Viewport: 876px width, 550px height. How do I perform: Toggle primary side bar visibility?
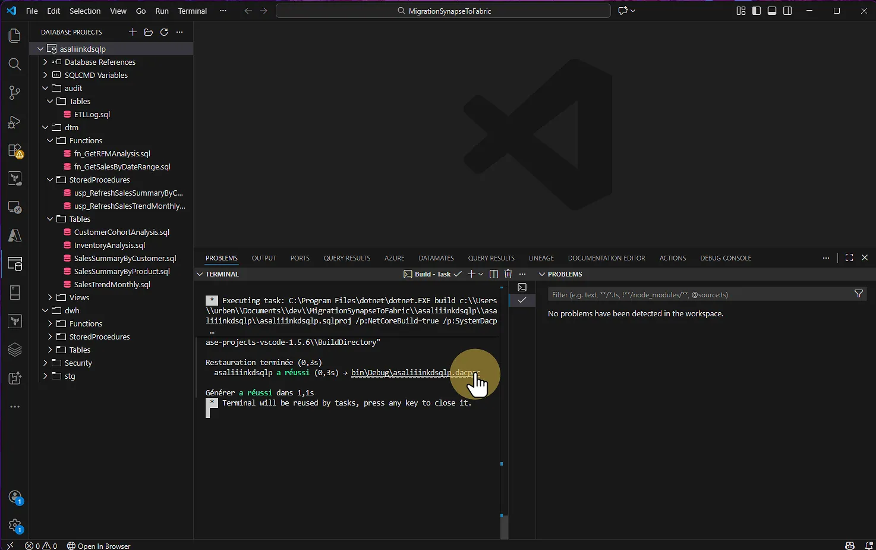click(x=757, y=11)
